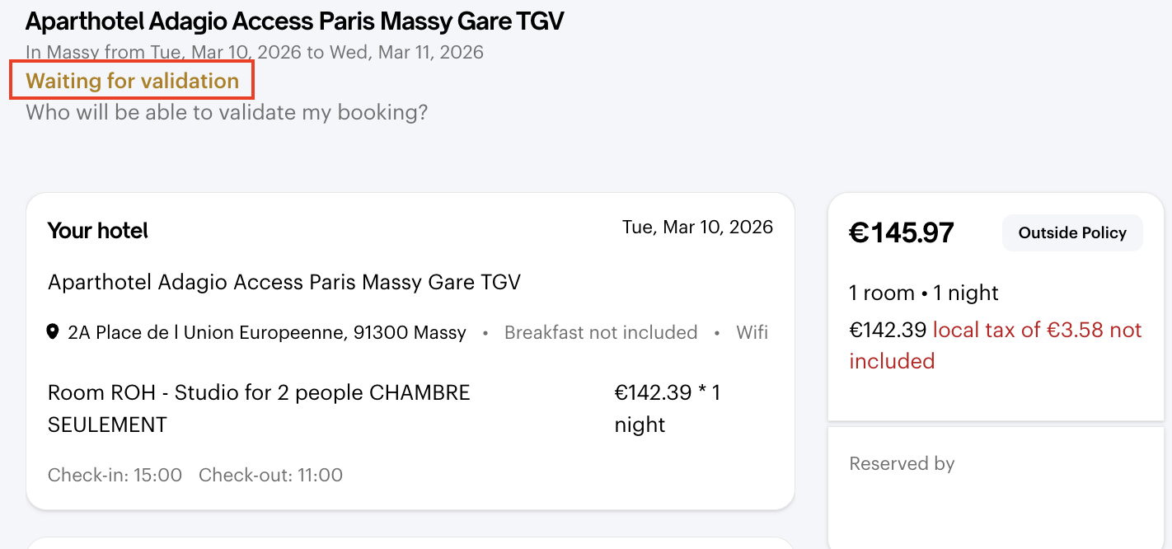The image size is (1172, 549).
Task: Open "Who will be able to validate" link
Action: coord(227,112)
